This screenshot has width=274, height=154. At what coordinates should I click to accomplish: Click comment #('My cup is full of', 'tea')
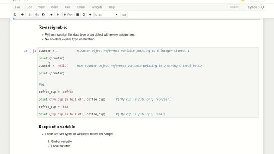(140, 114)
